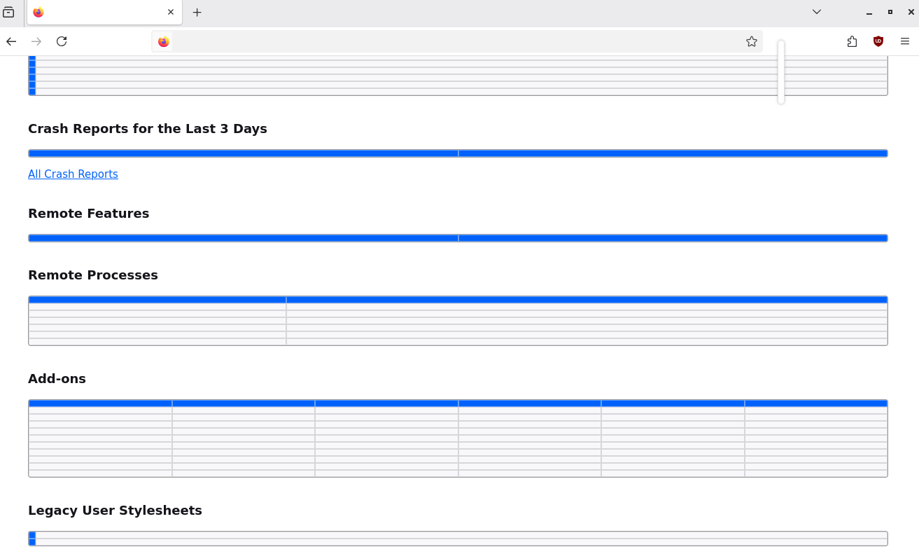Click the forward navigation arrow
The width and height of the screenshot is (919, 554).
36,41
